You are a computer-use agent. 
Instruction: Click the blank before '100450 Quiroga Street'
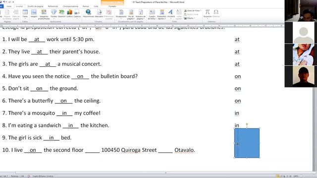(x=93, y=150)
